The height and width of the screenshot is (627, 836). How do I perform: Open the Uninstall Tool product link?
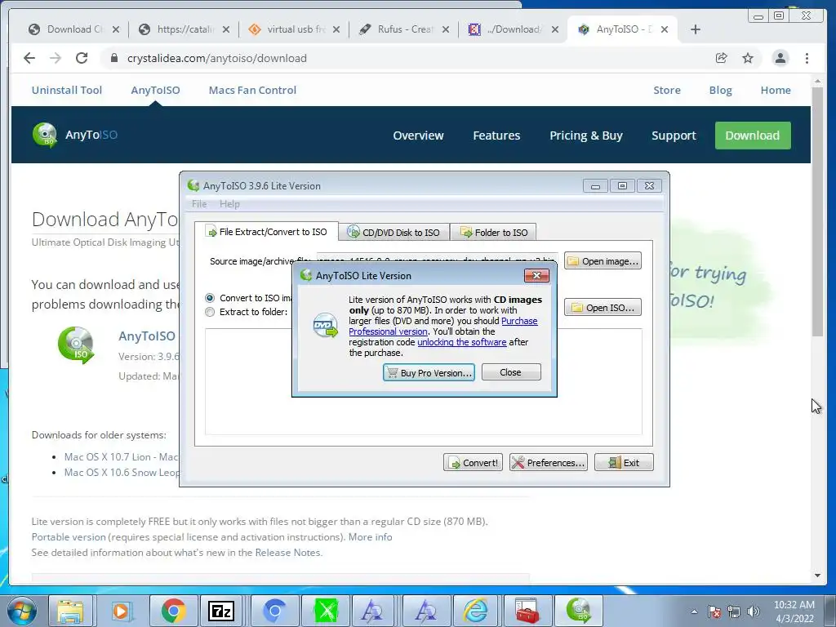pos(67,90)
